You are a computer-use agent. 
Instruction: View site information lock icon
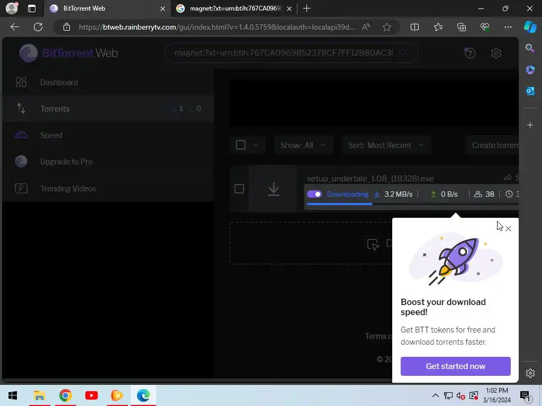pos(67,27)
